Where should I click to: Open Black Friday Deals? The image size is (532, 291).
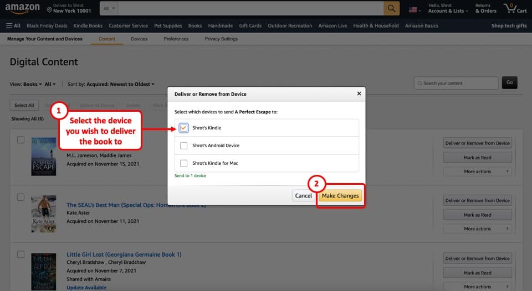[47, 26]
